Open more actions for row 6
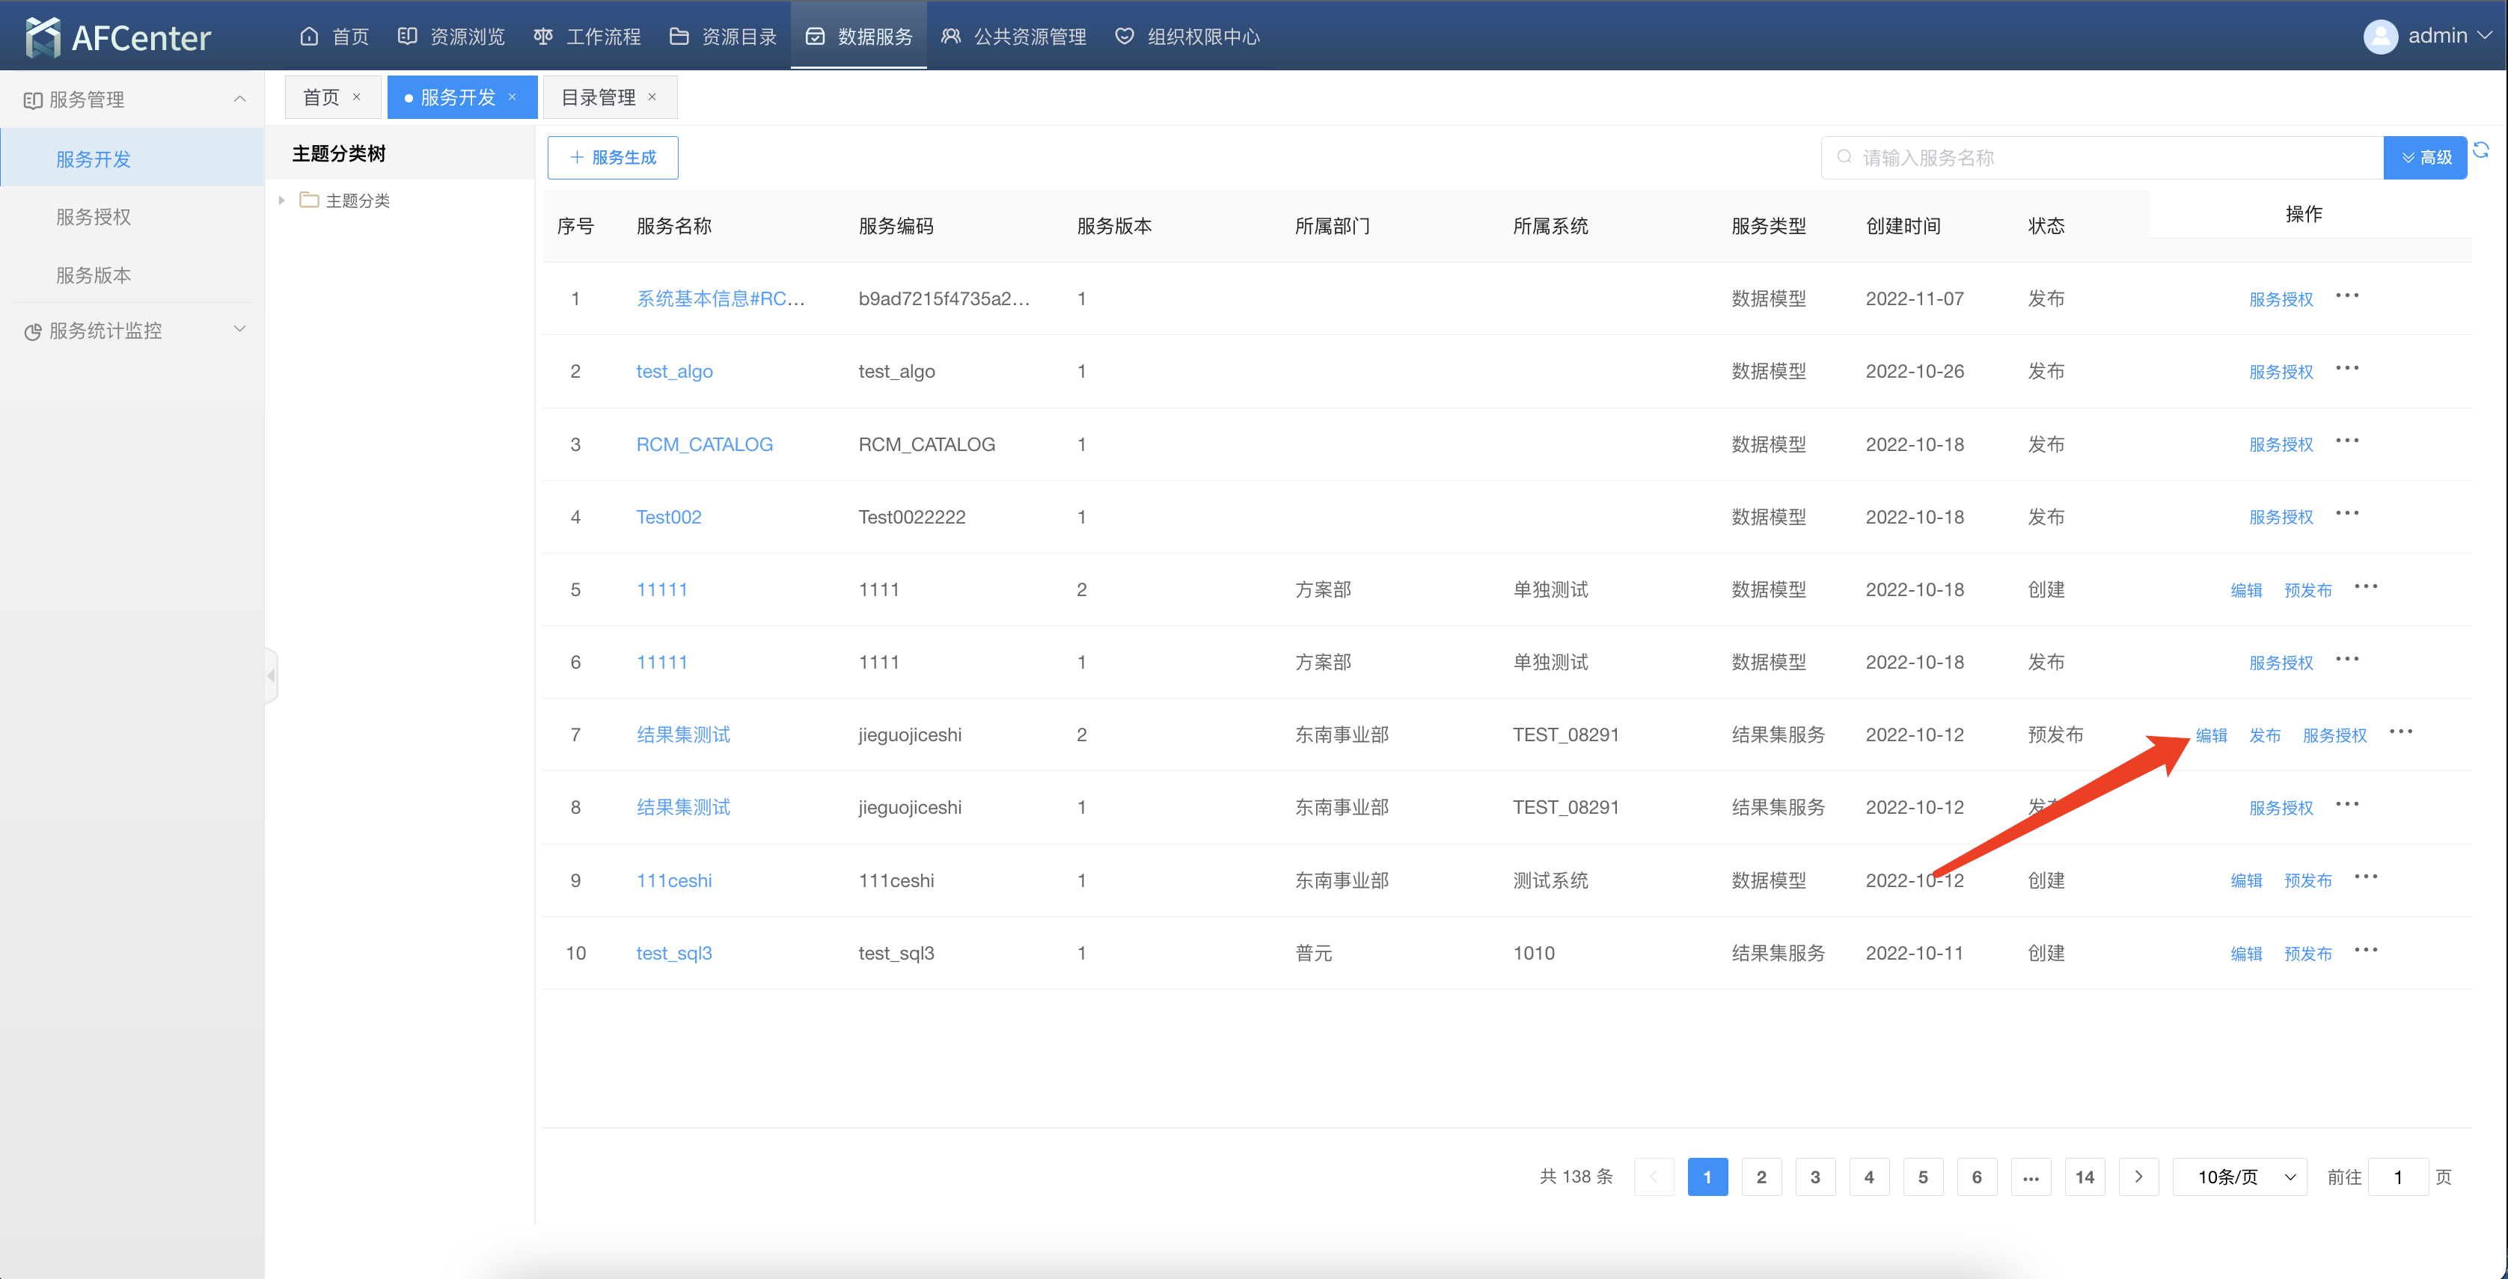The width and height of the screenshot is (2508, 1279). (2347, 659)
